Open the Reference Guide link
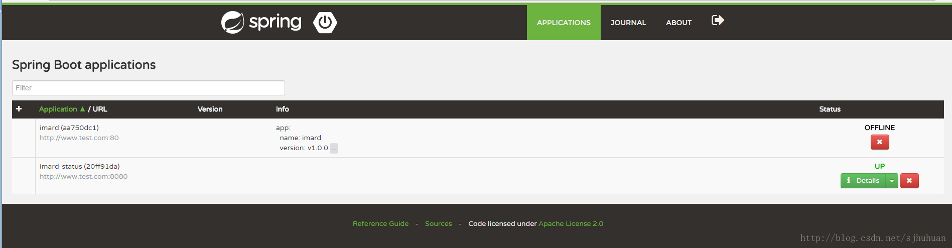The image size is (952, 248). click(x=380, y=224)
